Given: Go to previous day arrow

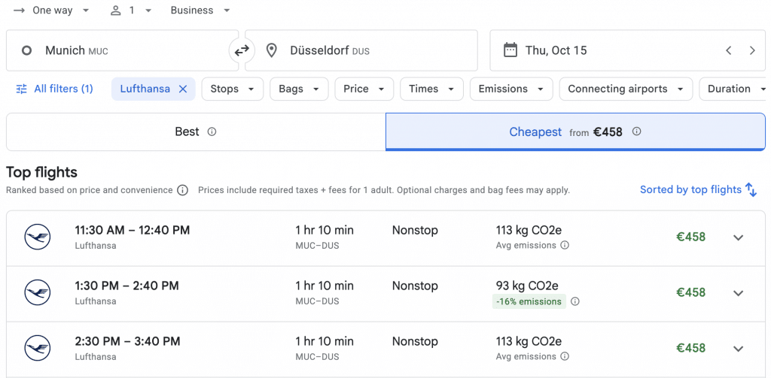Looking at the screenshot, I should click(x=729, y=50).
